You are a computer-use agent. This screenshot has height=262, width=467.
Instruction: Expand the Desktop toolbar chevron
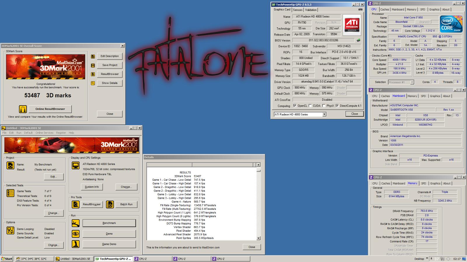click(427, 258)
